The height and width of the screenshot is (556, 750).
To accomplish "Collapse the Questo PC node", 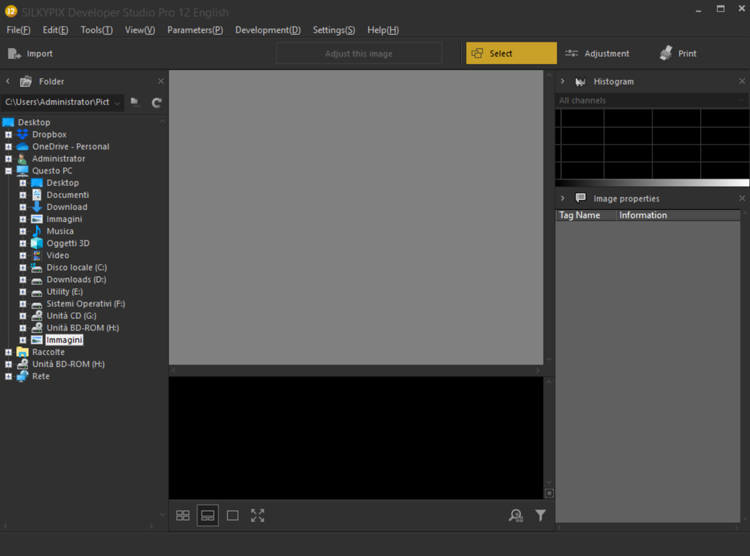I will [x=8, y=171].
